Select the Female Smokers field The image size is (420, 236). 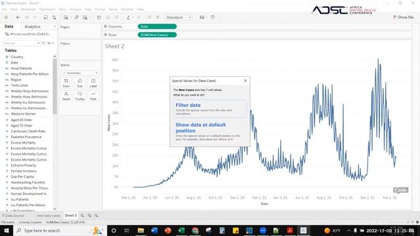click(x=24, y=171)
